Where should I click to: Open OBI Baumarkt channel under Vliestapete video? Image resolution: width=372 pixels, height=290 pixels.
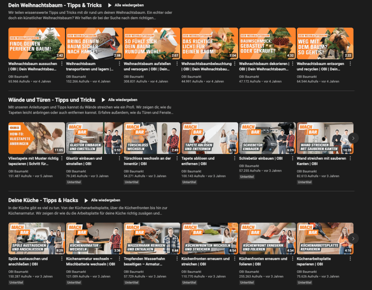click(18, 171)
